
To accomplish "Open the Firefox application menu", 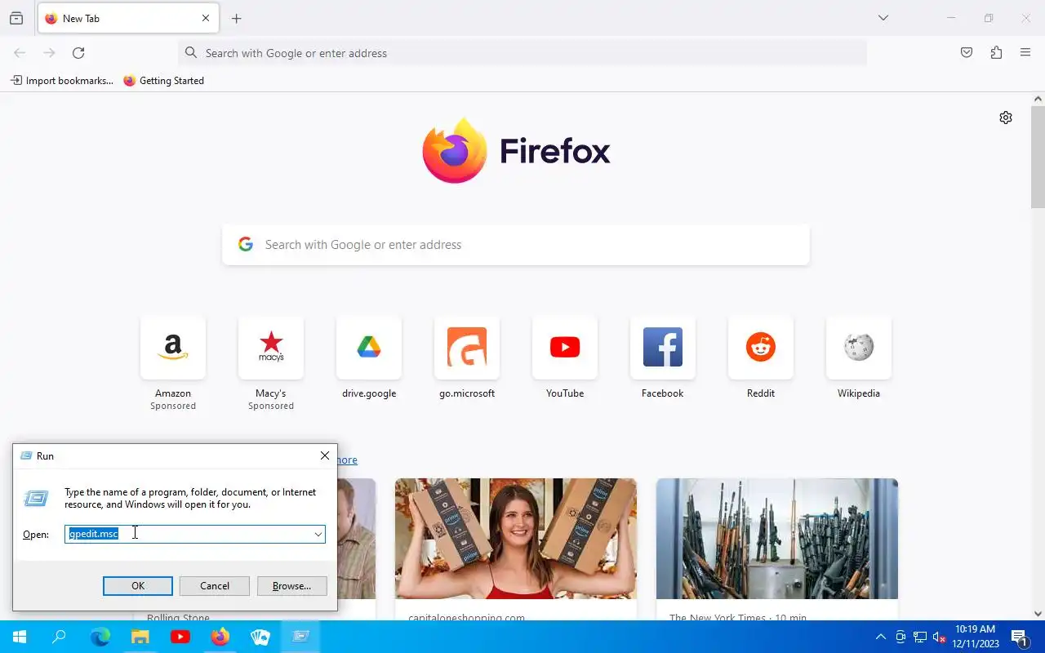I will [x=1025, y=53].
